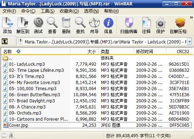
Task: Click the music icon of 01- LadyLuck.mp3
Action: coord(5,64)
